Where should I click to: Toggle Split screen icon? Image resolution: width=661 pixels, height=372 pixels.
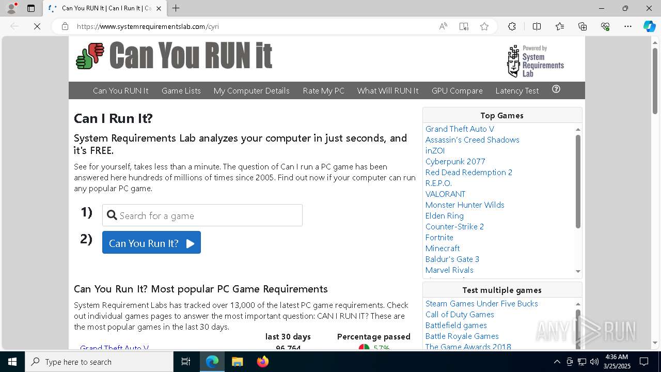coord(537,26)
